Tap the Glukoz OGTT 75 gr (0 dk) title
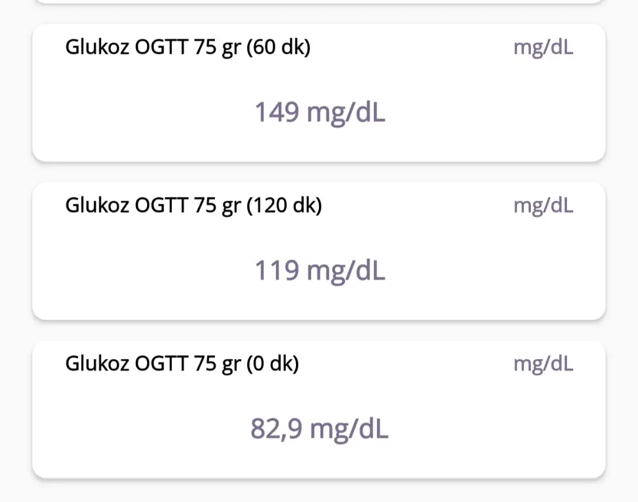Screen dimensions: 638x502 coord(183,364)
